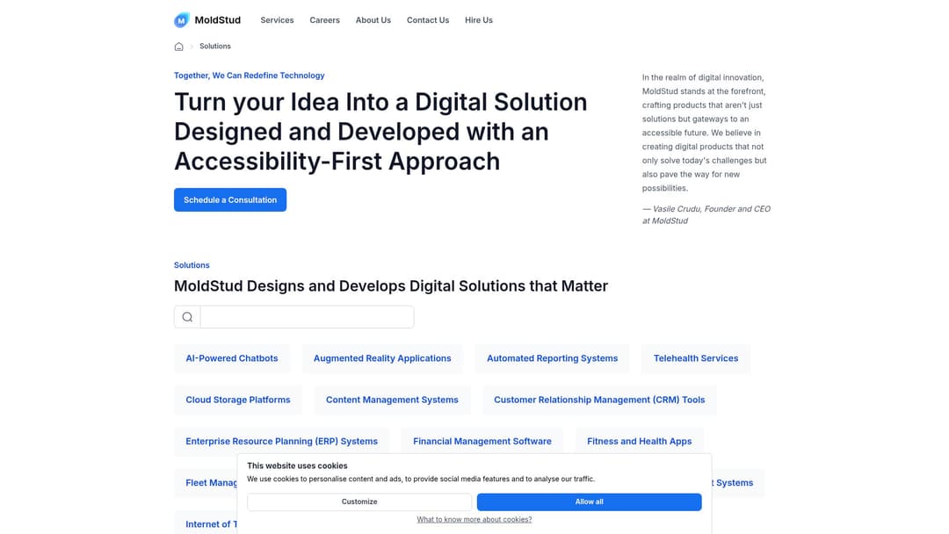Click the 'This website uses cookies' heading

pos(297,465)
